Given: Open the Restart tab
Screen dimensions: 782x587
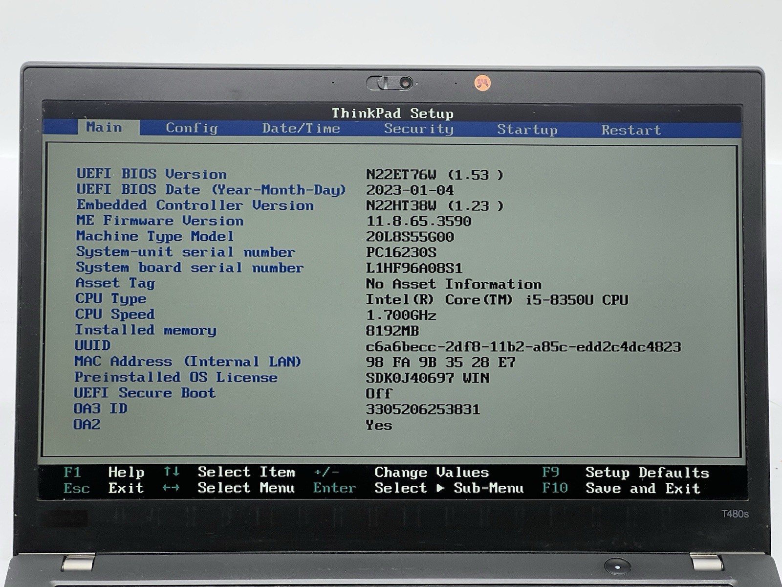Looking at the screenshot, I should (x=631, y=130).
